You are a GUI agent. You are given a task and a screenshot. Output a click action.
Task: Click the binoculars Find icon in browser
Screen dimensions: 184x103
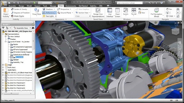click(x=33, y=28)
